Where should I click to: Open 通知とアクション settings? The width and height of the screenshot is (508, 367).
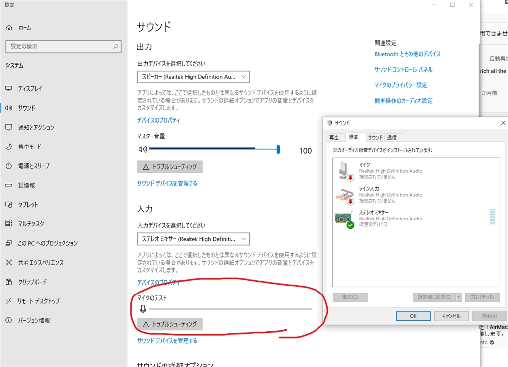tap(30, 128)
